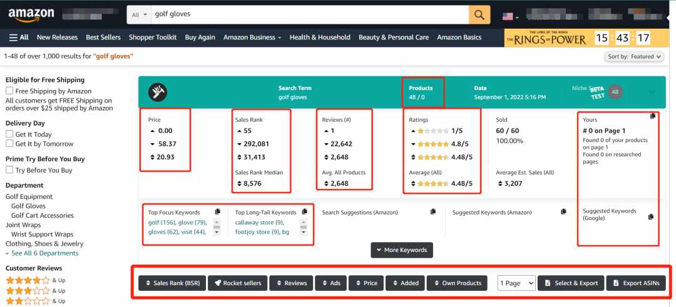The image size is (676, 307).
Task: Expand the Amazon Business menu
Action: 252,38
